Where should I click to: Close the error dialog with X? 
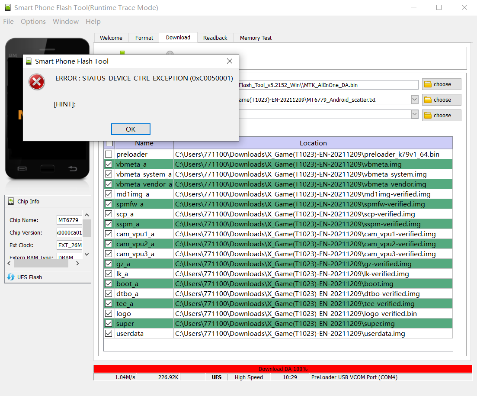(230, 61)
